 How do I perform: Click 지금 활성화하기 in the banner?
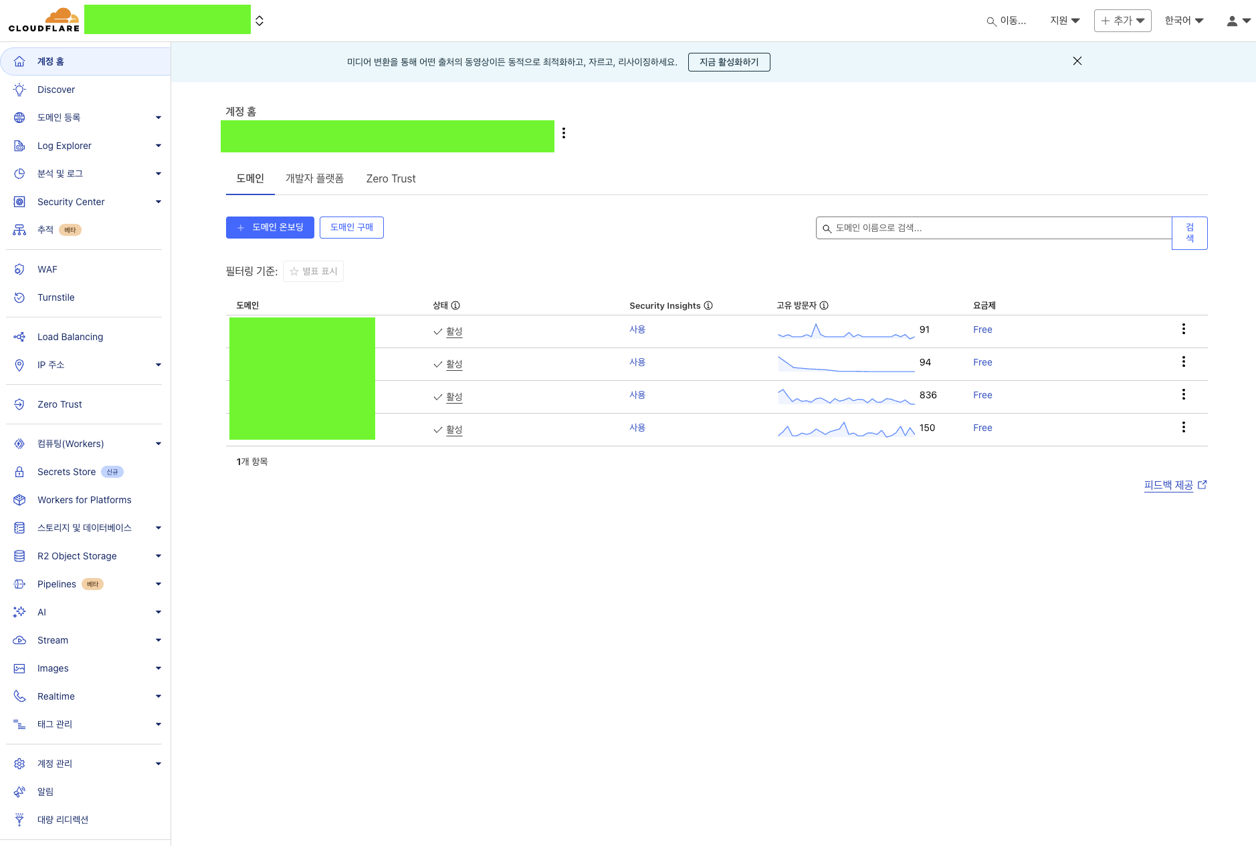[729, 62]
